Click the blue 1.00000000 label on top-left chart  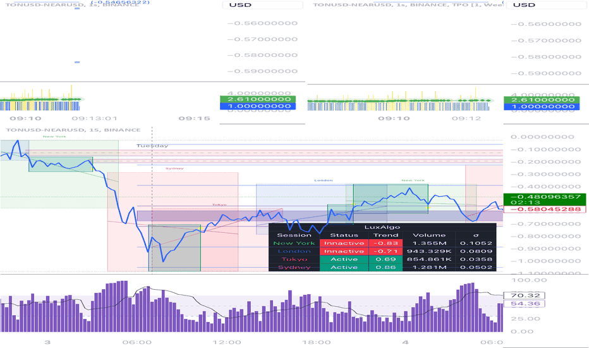click(x=258, y=106)
